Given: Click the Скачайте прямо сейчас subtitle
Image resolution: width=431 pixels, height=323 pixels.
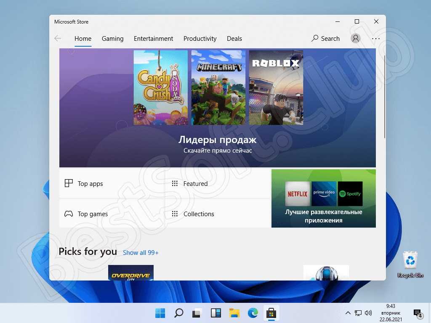Looking at the screenshot, I should click(x=218, y=151).
